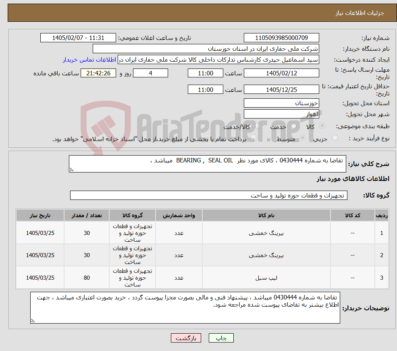Click the delivery city field اهواز
Viewport: 397px width, 351px height.
[x=281, y=114]
